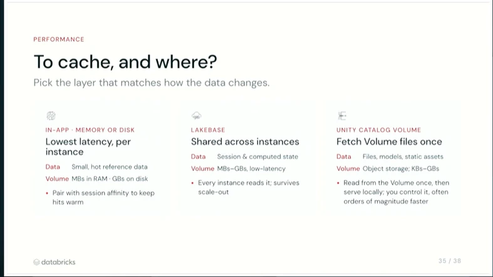Click 'Session & computed state' text
The width and height of the screenshot is (493, 277).
[x=257, y=157]
